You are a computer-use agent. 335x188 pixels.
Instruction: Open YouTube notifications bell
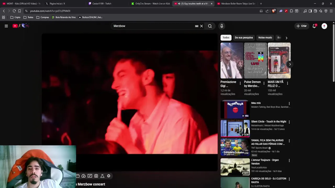[x=314, y=26]
